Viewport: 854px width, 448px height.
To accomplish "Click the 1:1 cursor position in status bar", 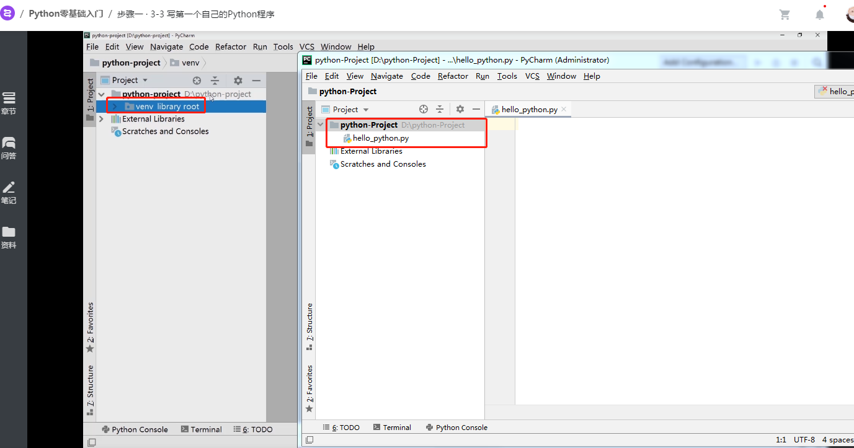I will coord(781,440).
